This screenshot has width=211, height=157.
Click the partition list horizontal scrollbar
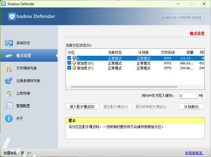[x=124, y=87]
